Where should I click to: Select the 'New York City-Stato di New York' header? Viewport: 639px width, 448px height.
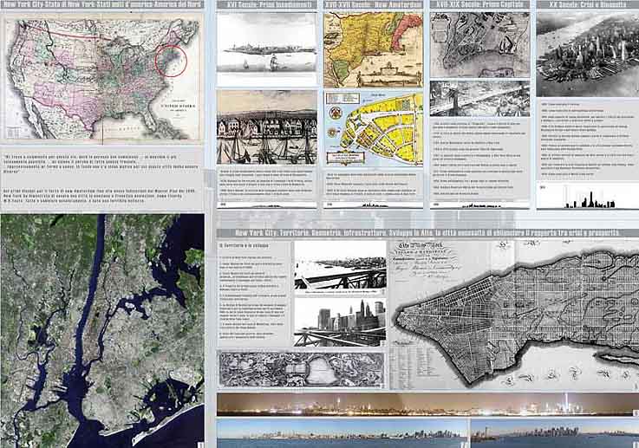(x=102, y=4)
